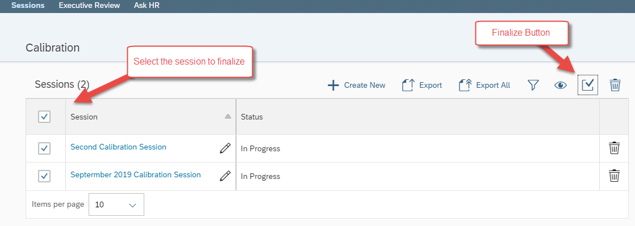Open the Items per page dropdown
Viewport: 635px width, 226px height.
116,204
